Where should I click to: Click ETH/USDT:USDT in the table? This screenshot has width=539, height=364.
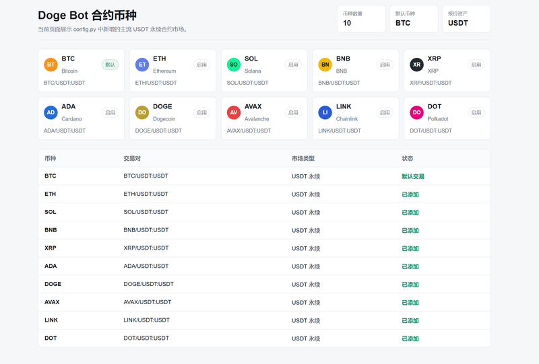[146, 194]
